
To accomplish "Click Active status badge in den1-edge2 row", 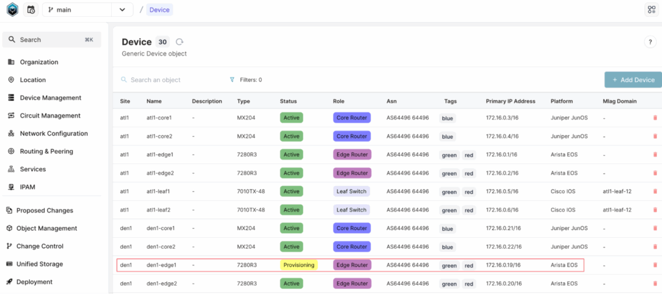I will tap(292, 284).
